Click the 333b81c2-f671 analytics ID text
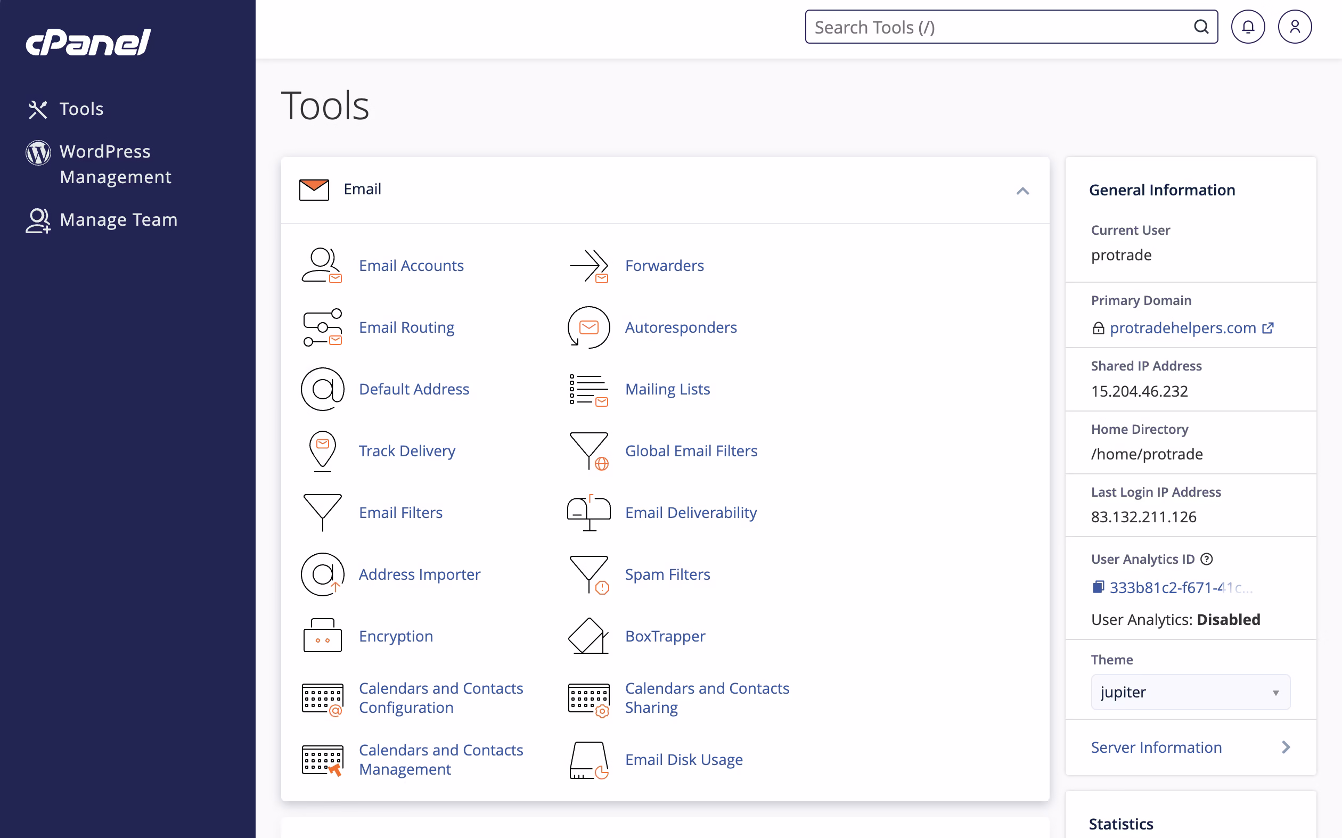Image resolution: width=1342 pixels, height=838 pixels. pos(1181,587)
